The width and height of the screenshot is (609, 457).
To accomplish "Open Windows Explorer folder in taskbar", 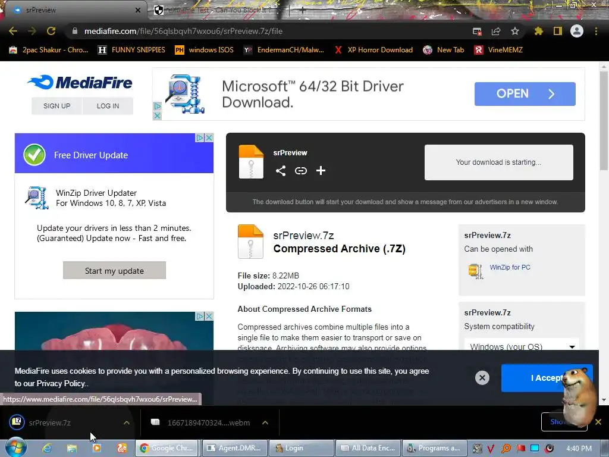I will click(72, 448).
